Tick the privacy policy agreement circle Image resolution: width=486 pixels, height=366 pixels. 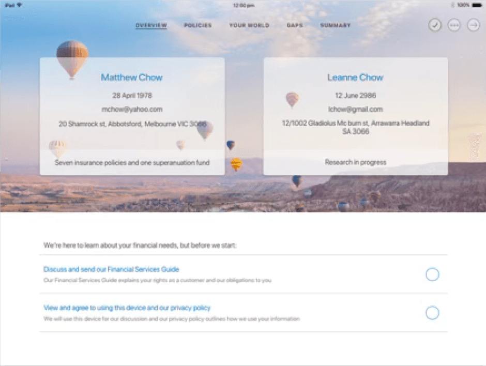coord(432,313)
